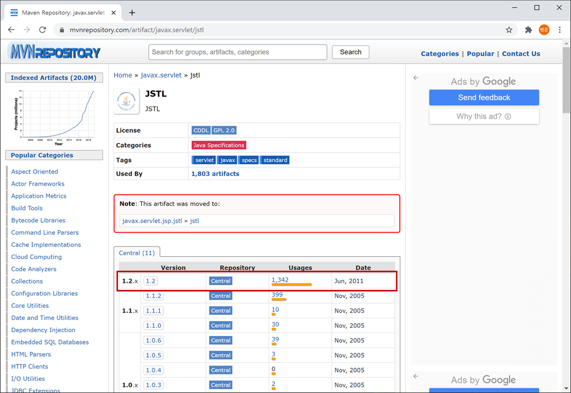Click the browser forward arrow

point(27,30)
